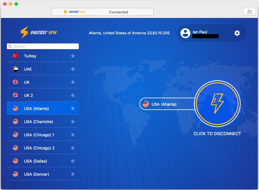
Task: Choose the UK 2 server entry
Action: point(43,95)
